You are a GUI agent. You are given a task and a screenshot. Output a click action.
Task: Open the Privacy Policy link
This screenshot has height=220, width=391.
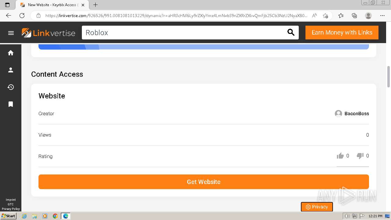click(x=11, y=209)
